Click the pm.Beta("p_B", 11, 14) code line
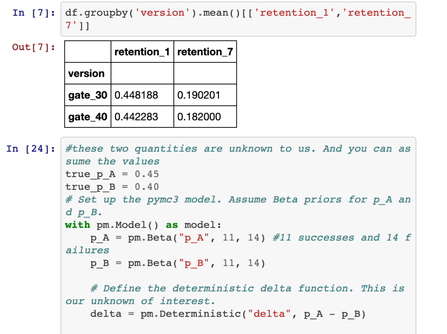Viewport: 447px width, 334px height. [178, 263]
